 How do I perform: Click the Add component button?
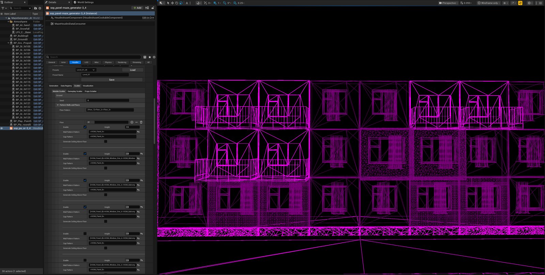[x=137, y=8]
